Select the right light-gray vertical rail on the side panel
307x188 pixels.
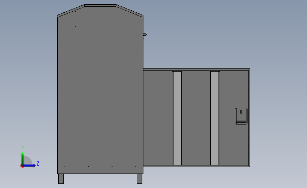pos(215,119)
